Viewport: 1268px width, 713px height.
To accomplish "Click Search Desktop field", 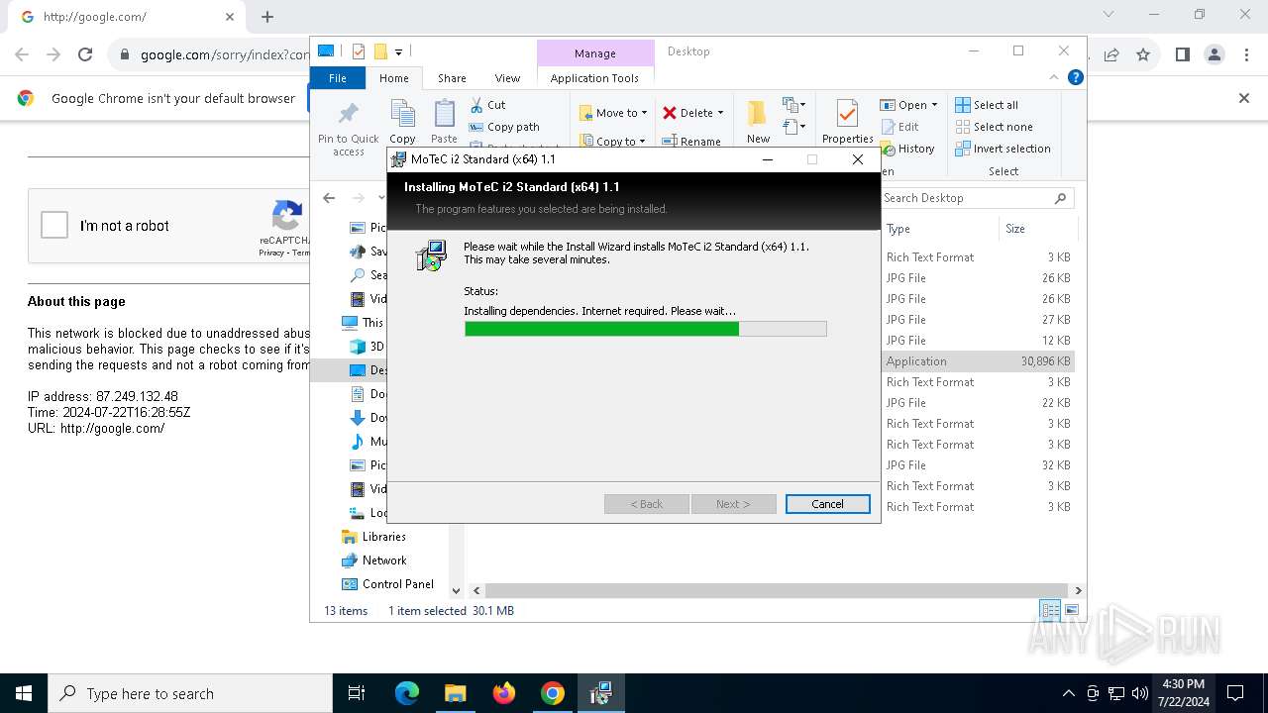I will click(977, 198).
